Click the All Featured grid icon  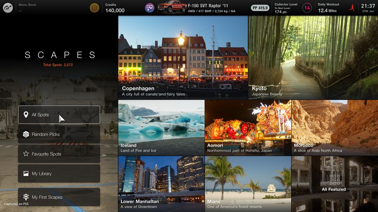pos(334,180)
